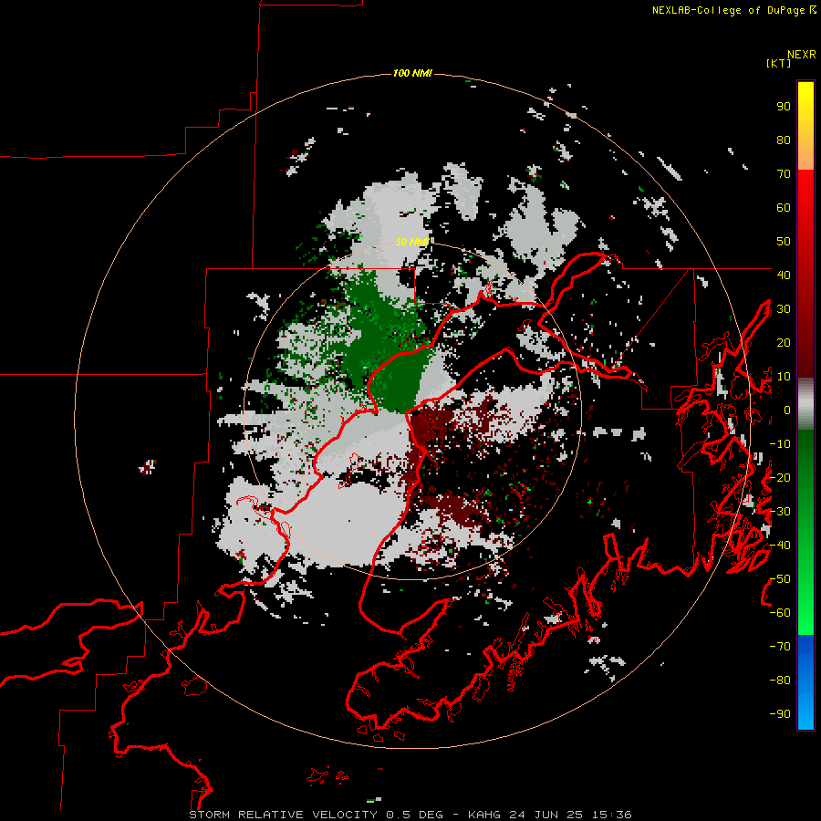The width and height of the screenshot is (821, 821).
Task: Click the 80 value on velocity scale
Action: [x=784, y=140]
